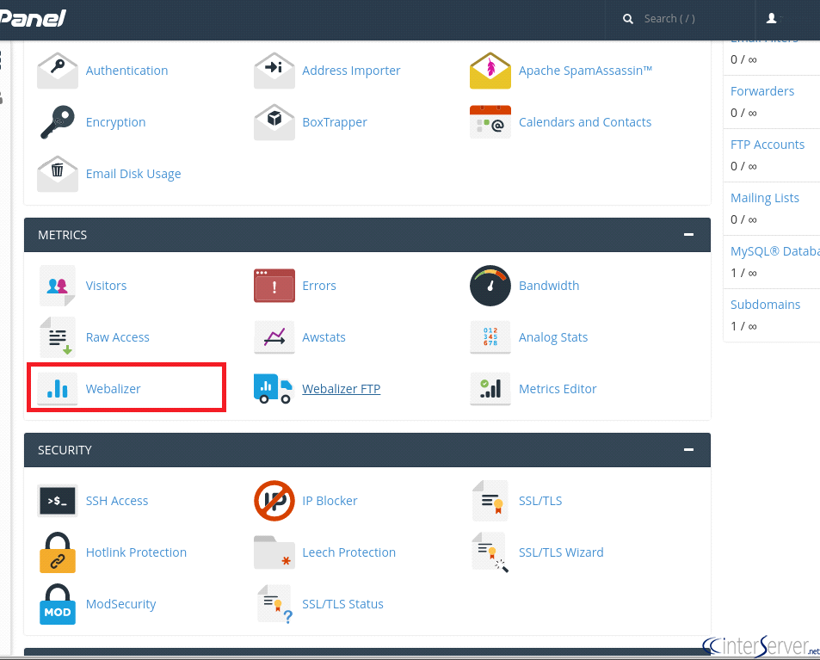Open the IP Blocker link

tap(330, 501)
